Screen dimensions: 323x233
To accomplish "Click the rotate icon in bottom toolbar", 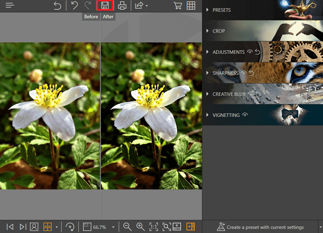I will click(70, 227).
